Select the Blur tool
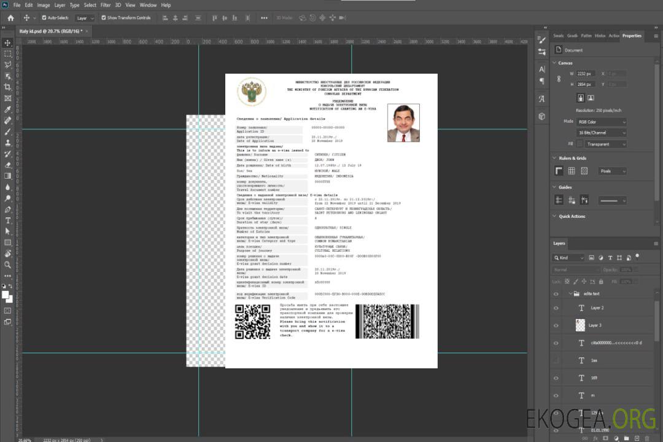 [x=7, y=187]
